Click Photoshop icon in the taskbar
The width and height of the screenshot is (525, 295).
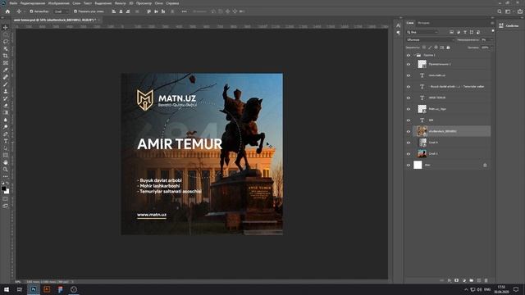[34, 289]
